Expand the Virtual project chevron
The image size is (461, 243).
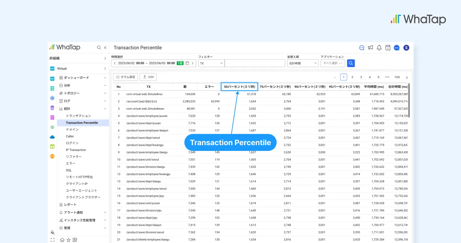pos(105,68)
